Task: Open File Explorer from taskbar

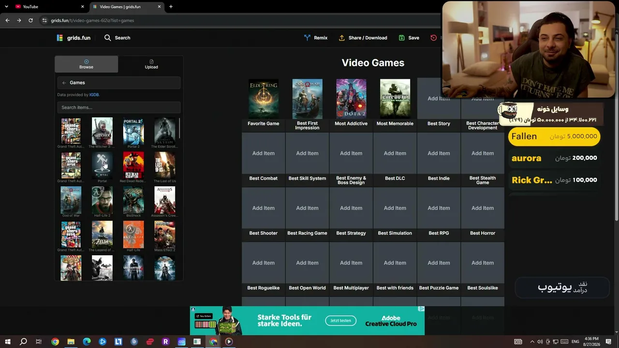Action: pos(71,342)
